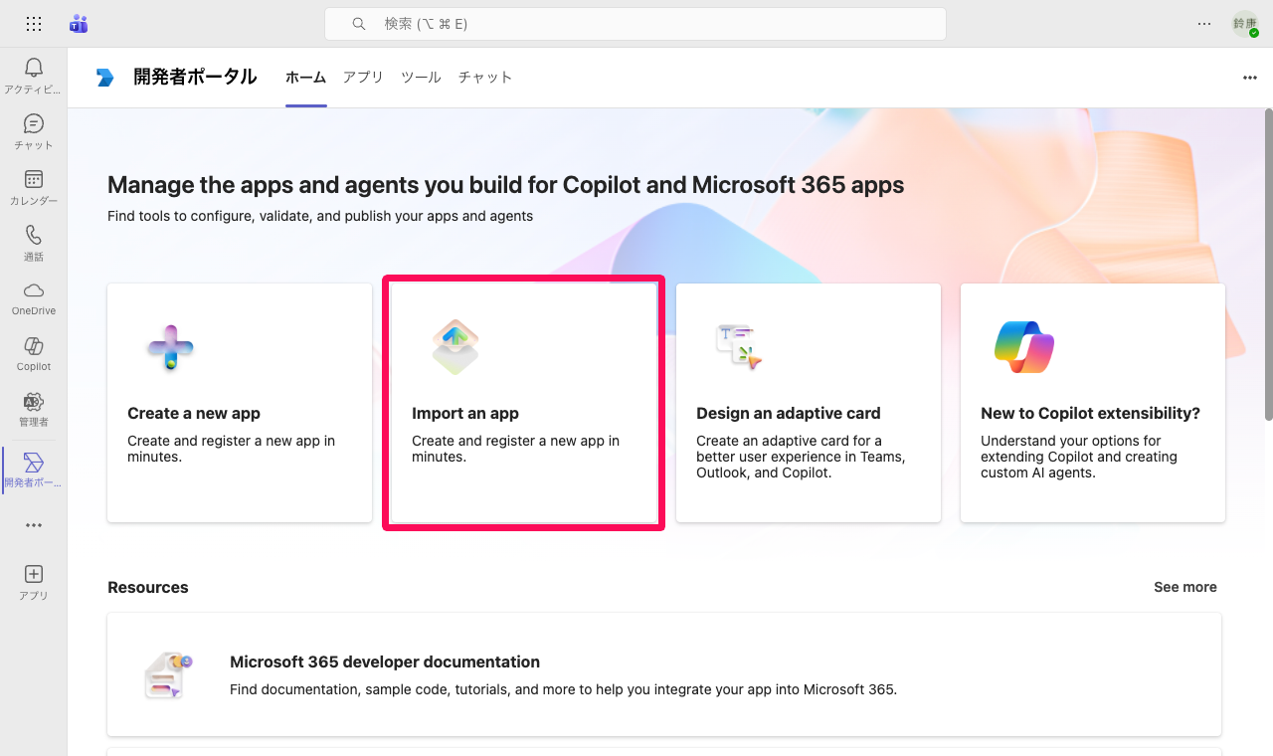Viewport: 1273px width, 756px height.
Task: Click the search magnifier icon
Action: (x=359, y=24)
